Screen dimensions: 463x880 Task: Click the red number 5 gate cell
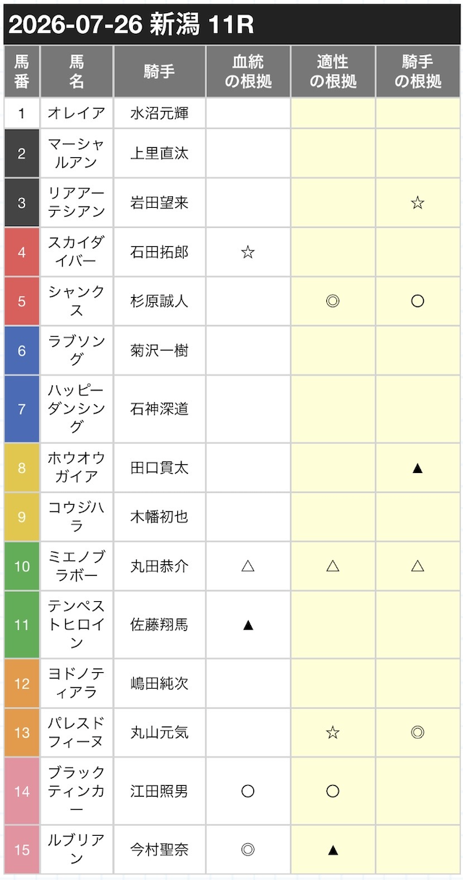tap(22, 301)
